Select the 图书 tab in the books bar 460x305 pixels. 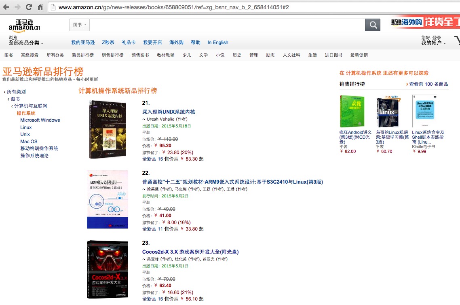point(9,55)
